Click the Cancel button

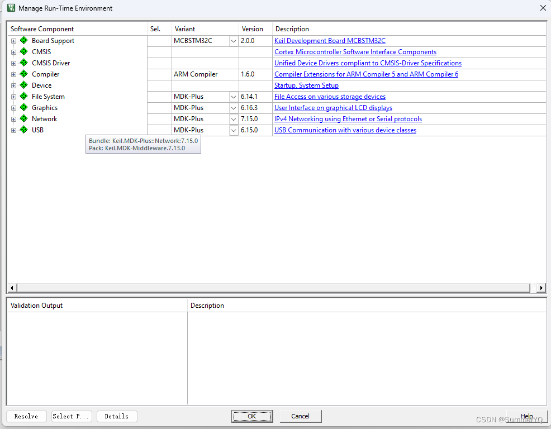coord(301,416)
